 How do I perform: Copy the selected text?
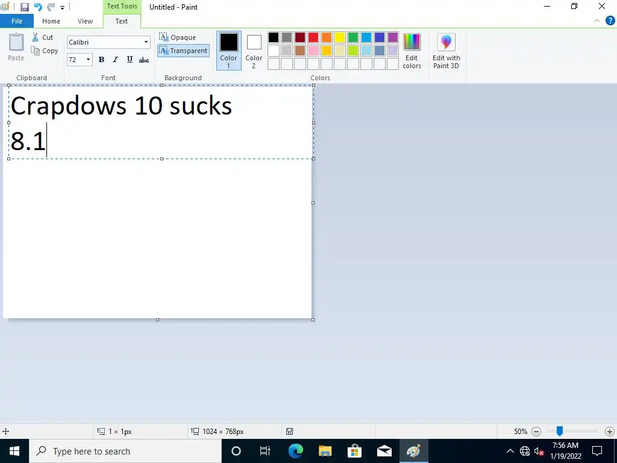[45, 51]
